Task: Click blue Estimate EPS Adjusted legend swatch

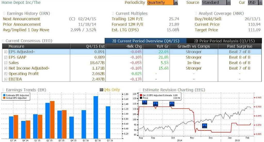Action: click(x=4, y=95)
